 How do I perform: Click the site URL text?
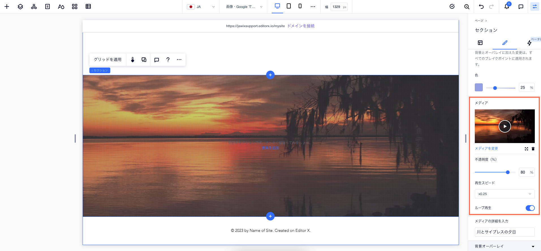click(255, 26)
